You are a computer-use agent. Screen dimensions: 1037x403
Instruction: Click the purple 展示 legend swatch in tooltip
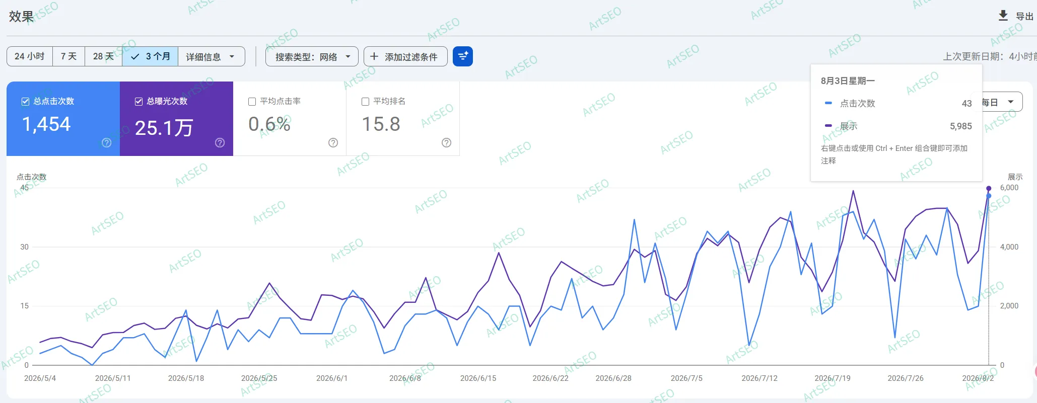tap(828, 126)
